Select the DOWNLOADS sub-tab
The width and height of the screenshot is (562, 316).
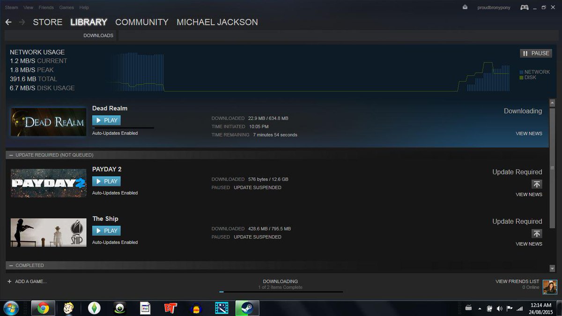point(98,36)
